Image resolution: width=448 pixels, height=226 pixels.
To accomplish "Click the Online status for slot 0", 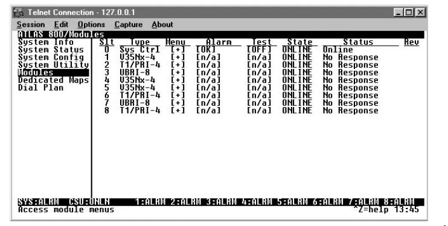I will 338,50.
